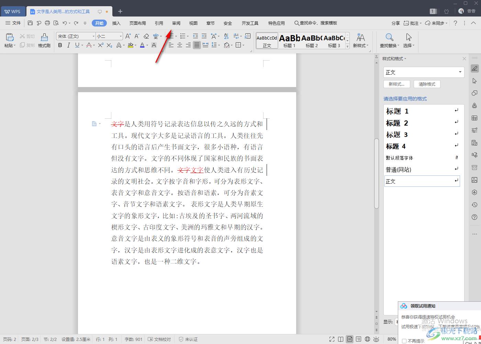Apply superscript formatting

point(101,45)
